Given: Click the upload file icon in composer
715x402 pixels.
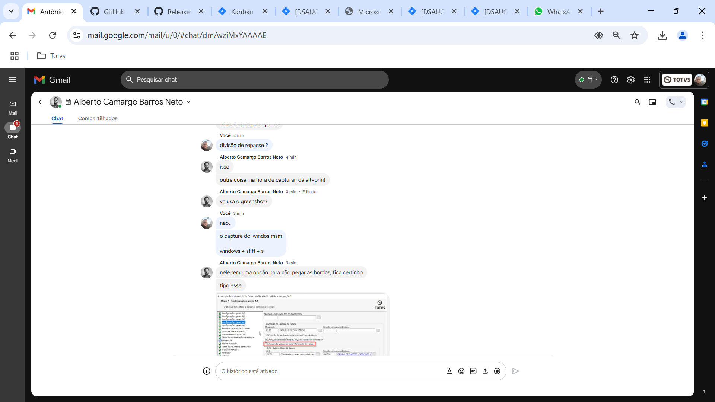Looking at the screenshot, I should click(x=485, y=371).
